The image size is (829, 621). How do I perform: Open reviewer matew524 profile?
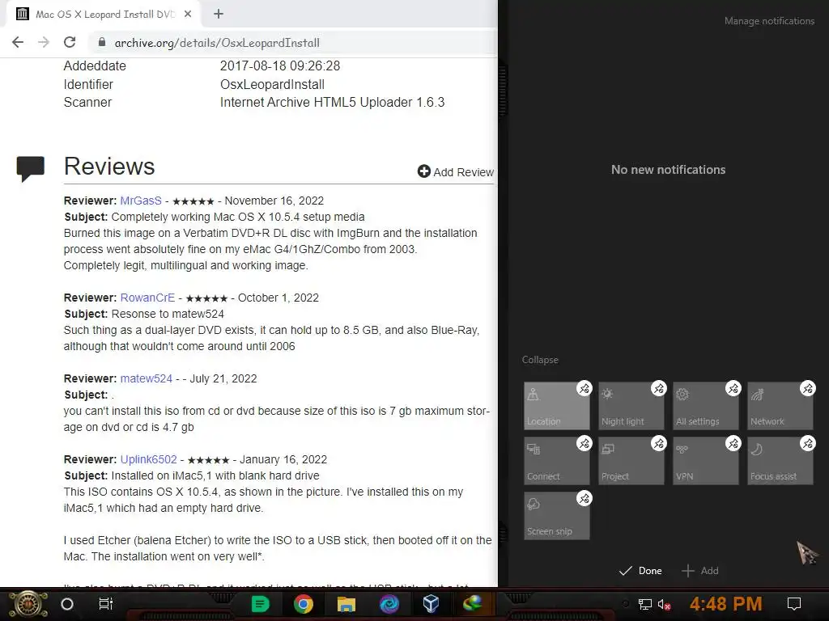(147, 378)
